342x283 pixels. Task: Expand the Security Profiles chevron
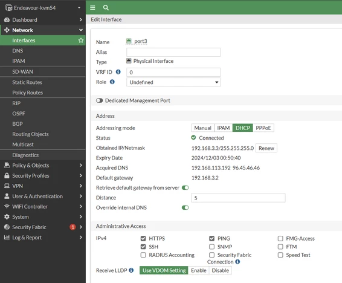click(x=81, y=175)
